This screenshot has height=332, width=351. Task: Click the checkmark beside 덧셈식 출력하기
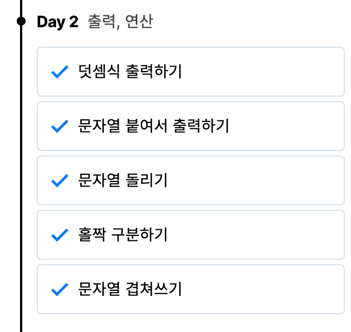coord(59,72)
